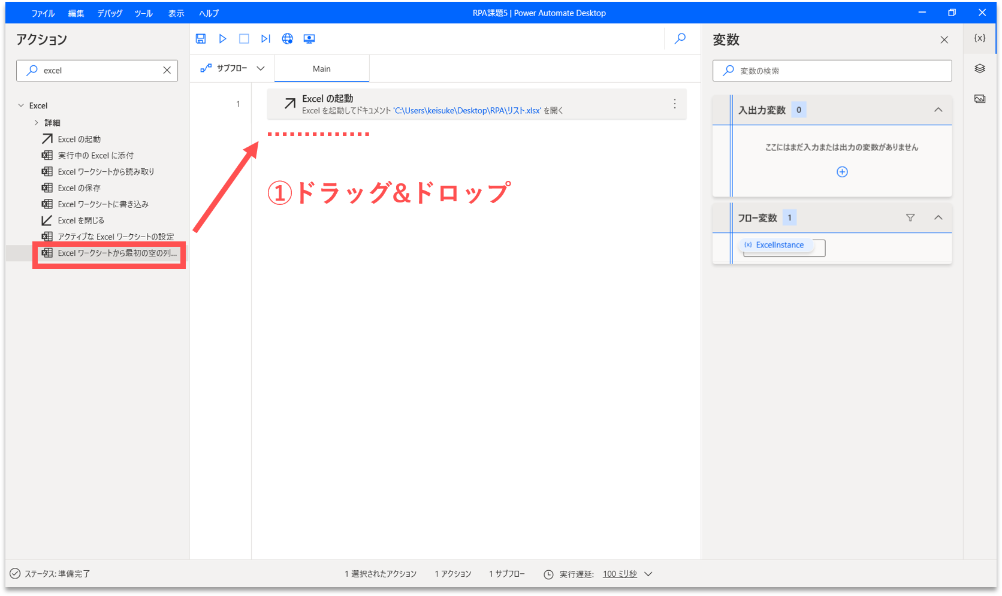
Task: Click the flow search magnifier icon
Action: pos(680,39)
